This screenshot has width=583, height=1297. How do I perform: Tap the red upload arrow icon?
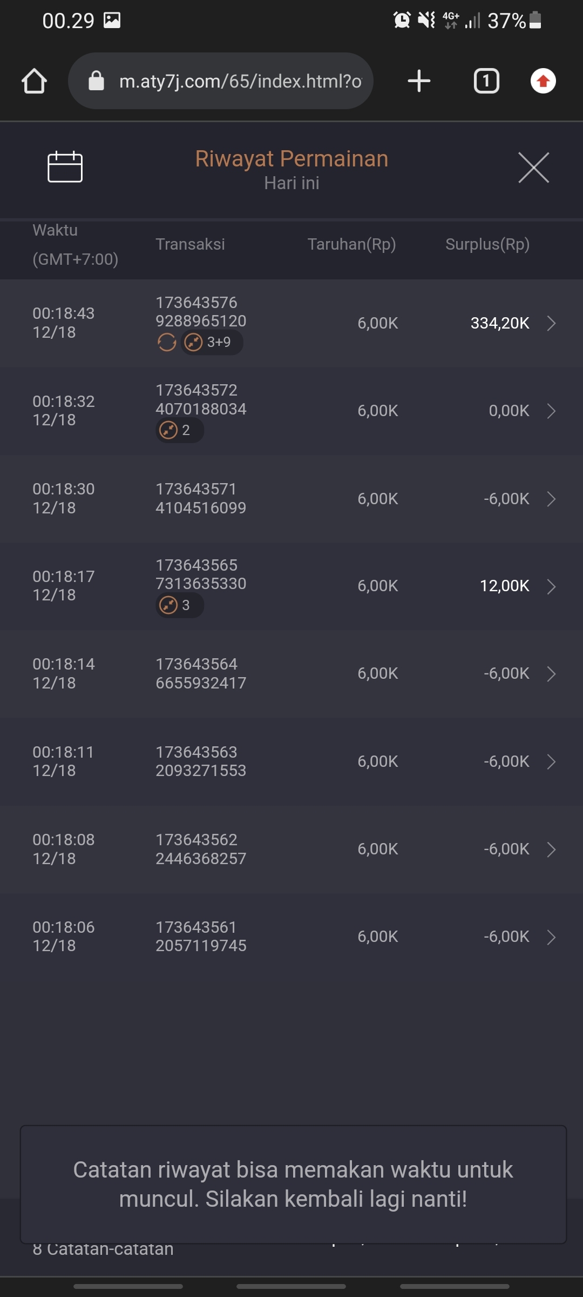(543, 81)
